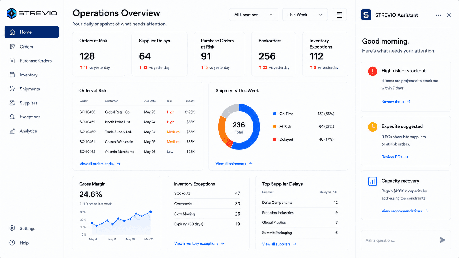Screen dimensions: 459x258
Task: Send the assistant question with arrow icon
Action: 443,240
